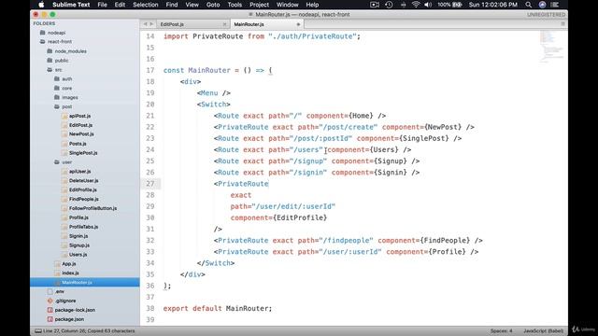Open the Apple menu
The height and width of the screenshot is (336, 598).
point(41,5)
